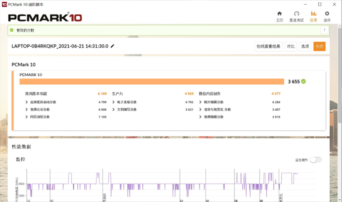Click the 6 284 photo editing value
Viewport: 342px width, 202px height.
[x=276, y=102]
